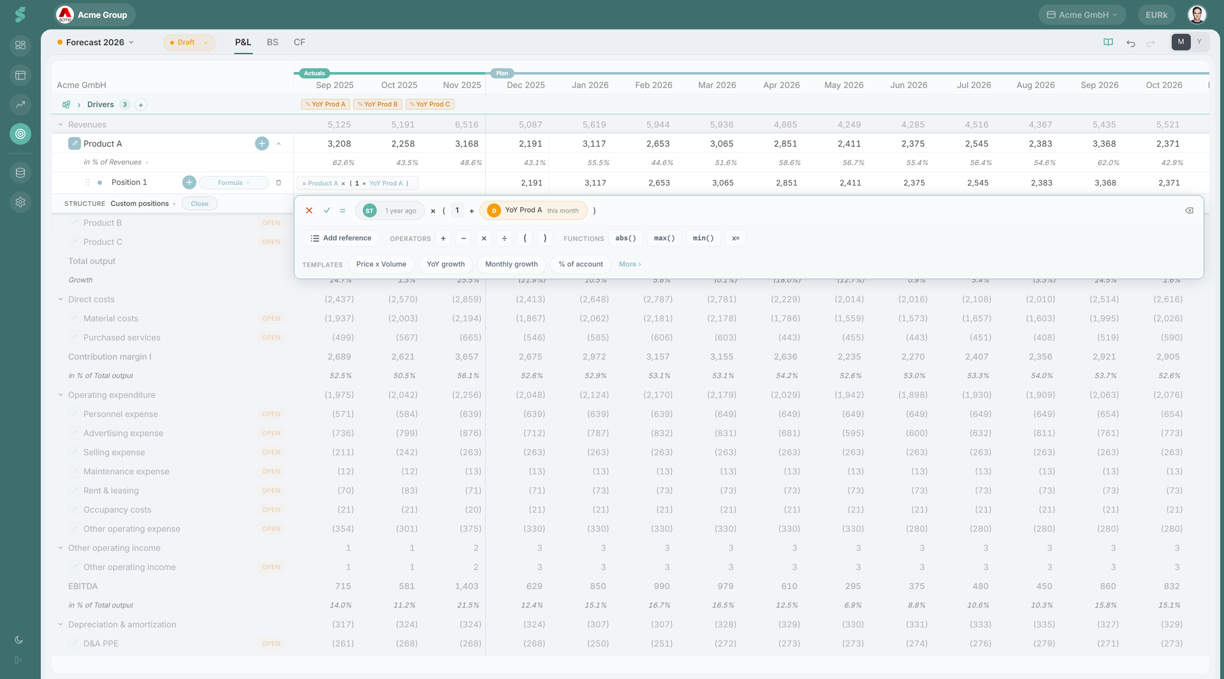The height and width of the screenshot is (679, 1224).
Task: Toggle dark mode with the moon icon
Action: click(19, 640)
